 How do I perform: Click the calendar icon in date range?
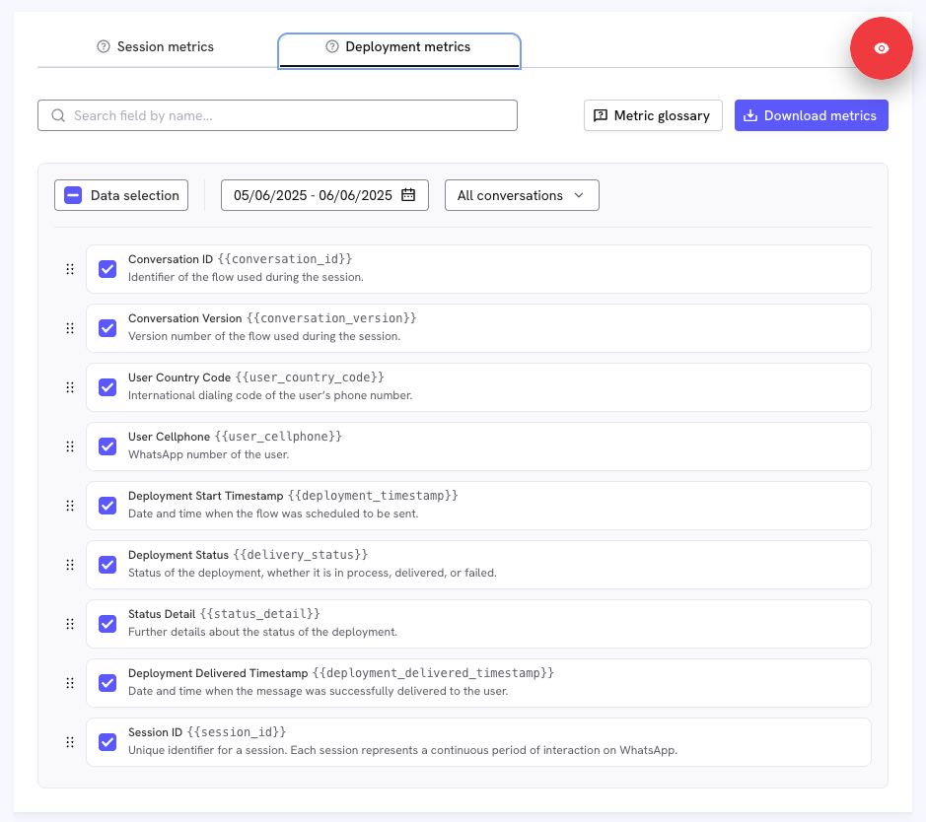[x=408, y=195]
